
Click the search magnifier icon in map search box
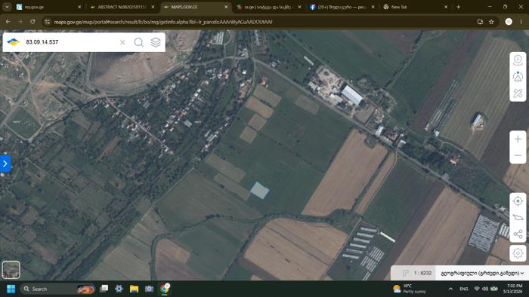138,42
